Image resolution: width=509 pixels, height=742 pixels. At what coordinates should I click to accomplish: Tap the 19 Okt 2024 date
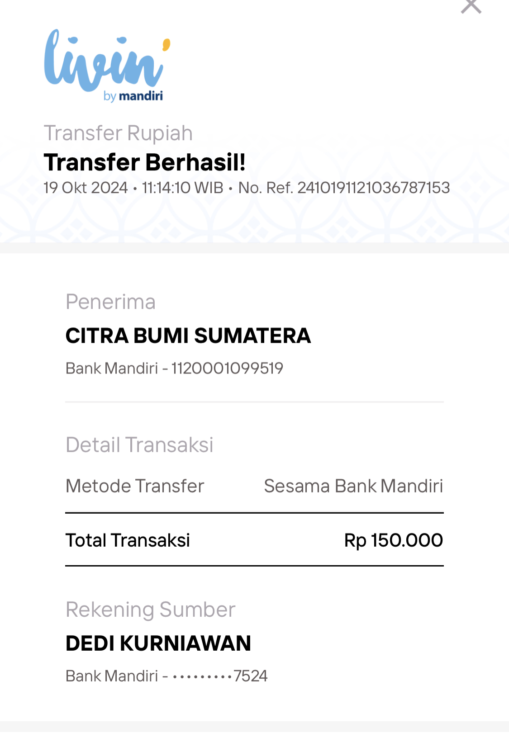[x=86, y=188]
